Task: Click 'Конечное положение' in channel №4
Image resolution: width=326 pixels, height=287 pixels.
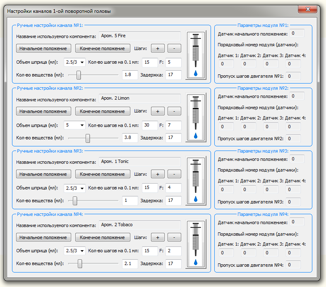Action: [103, 237]
